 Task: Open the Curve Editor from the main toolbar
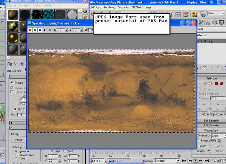point(178,15)
